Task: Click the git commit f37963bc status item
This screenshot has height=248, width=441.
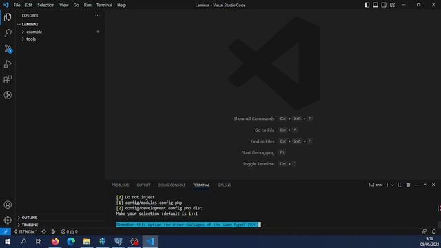Action: click(x=25, y=231)
